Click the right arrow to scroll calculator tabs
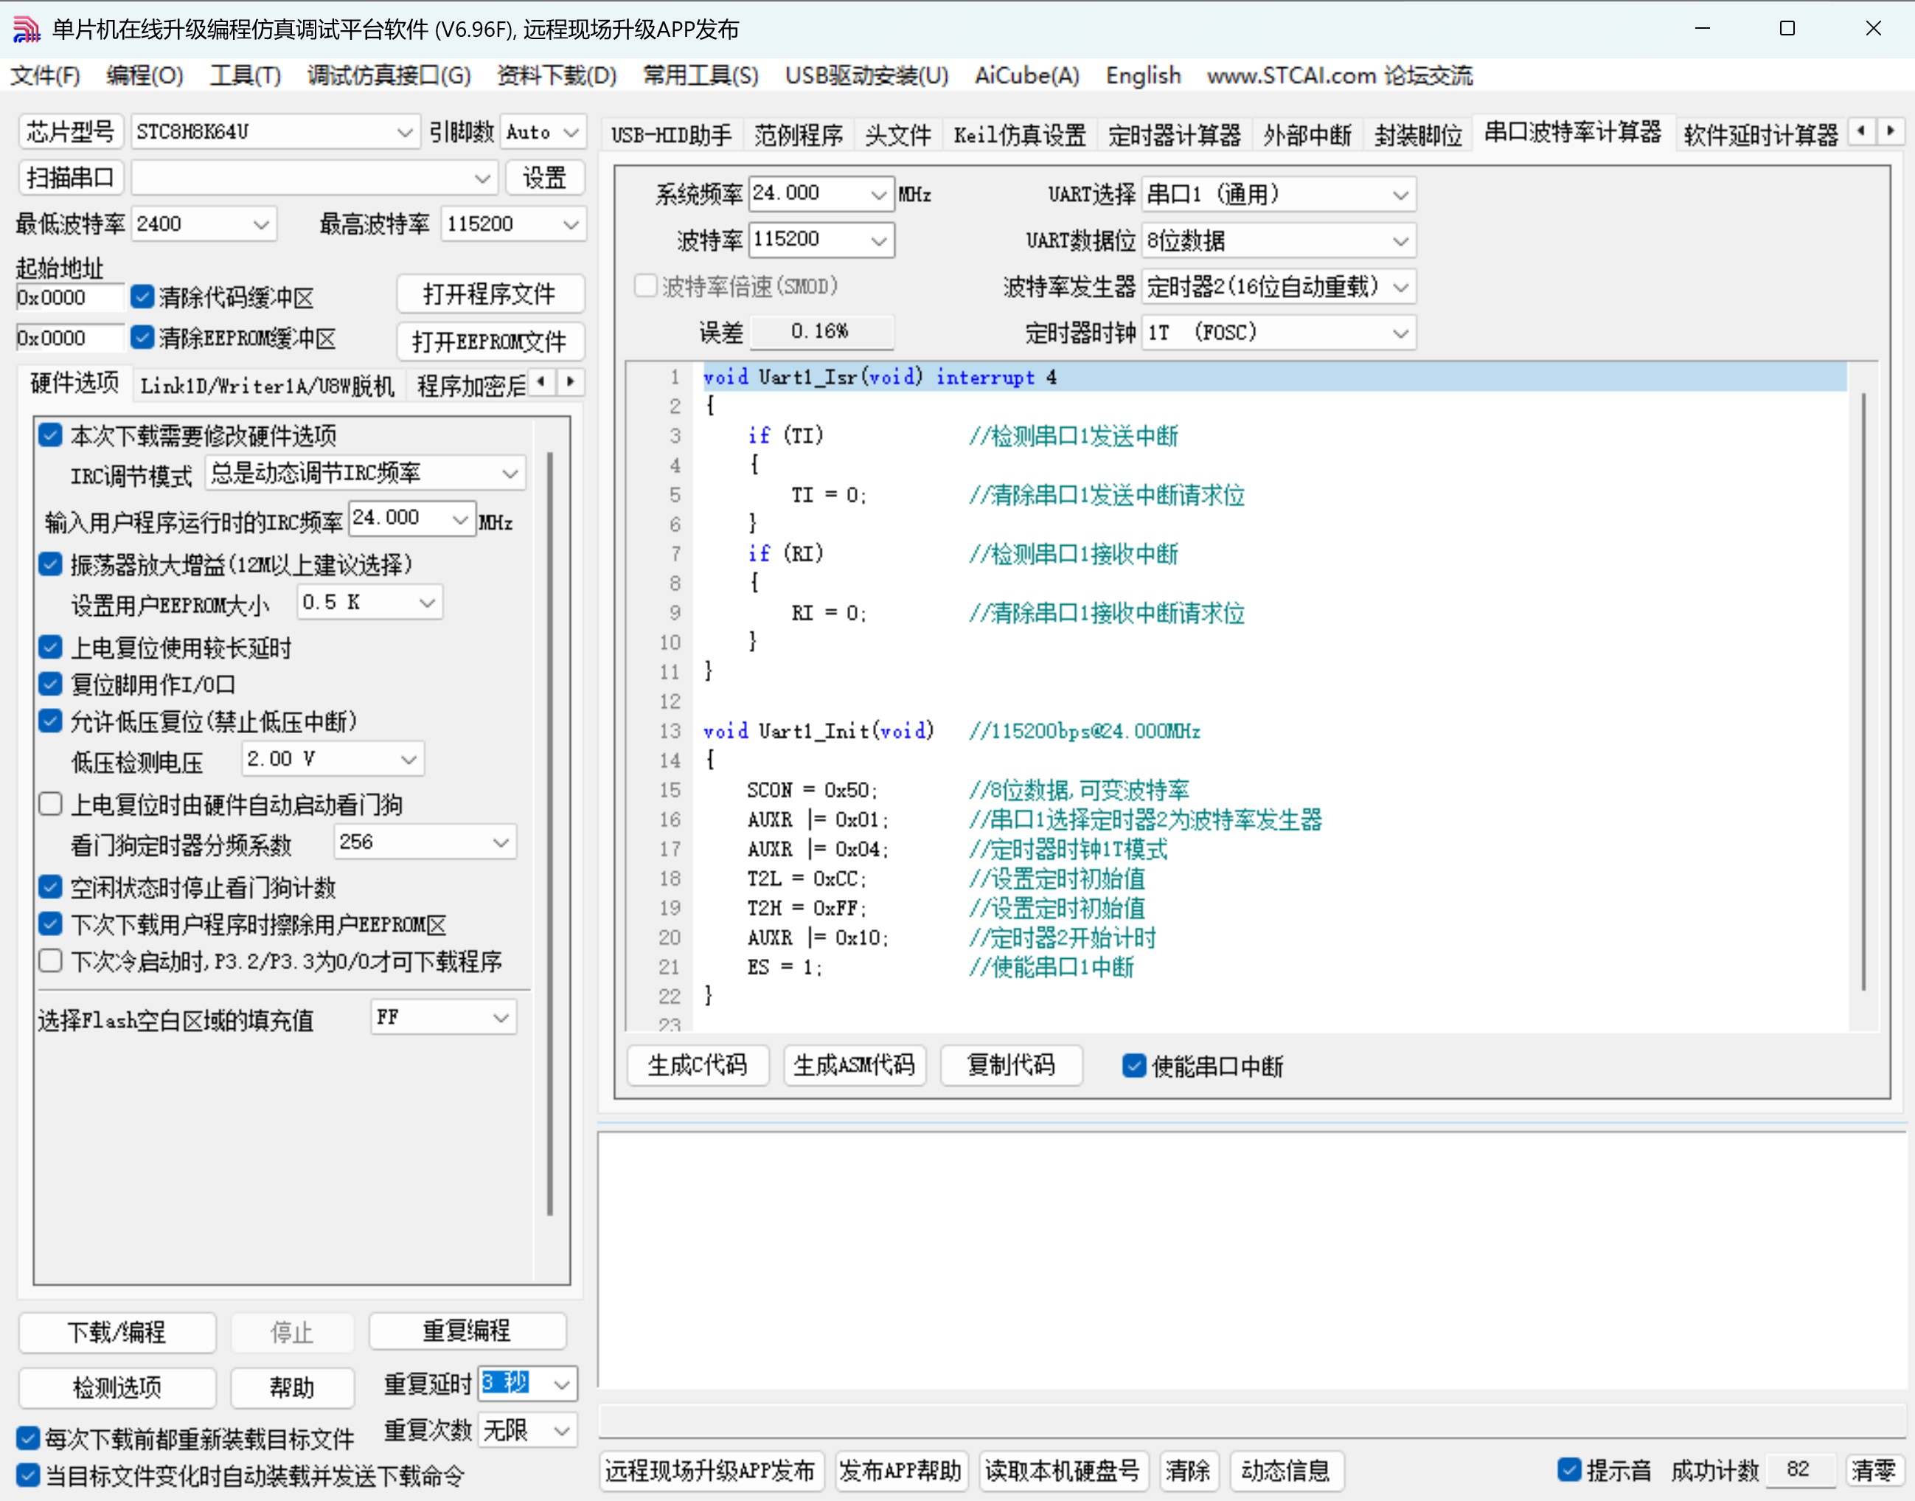Viewport: 1915px width, 1501px height. (x=1892, y=130)
